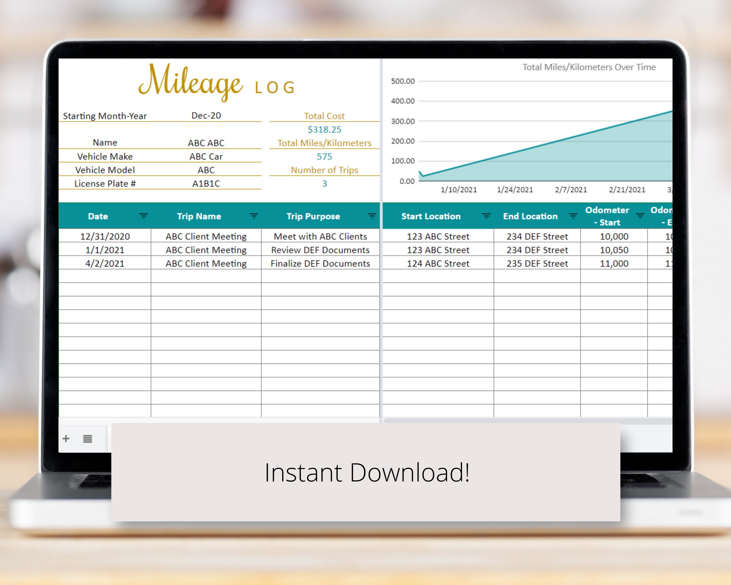Add a new sheet with the plus icon
Image resolution: width=731 pixels, height=585 pixels.
[66, 438]
